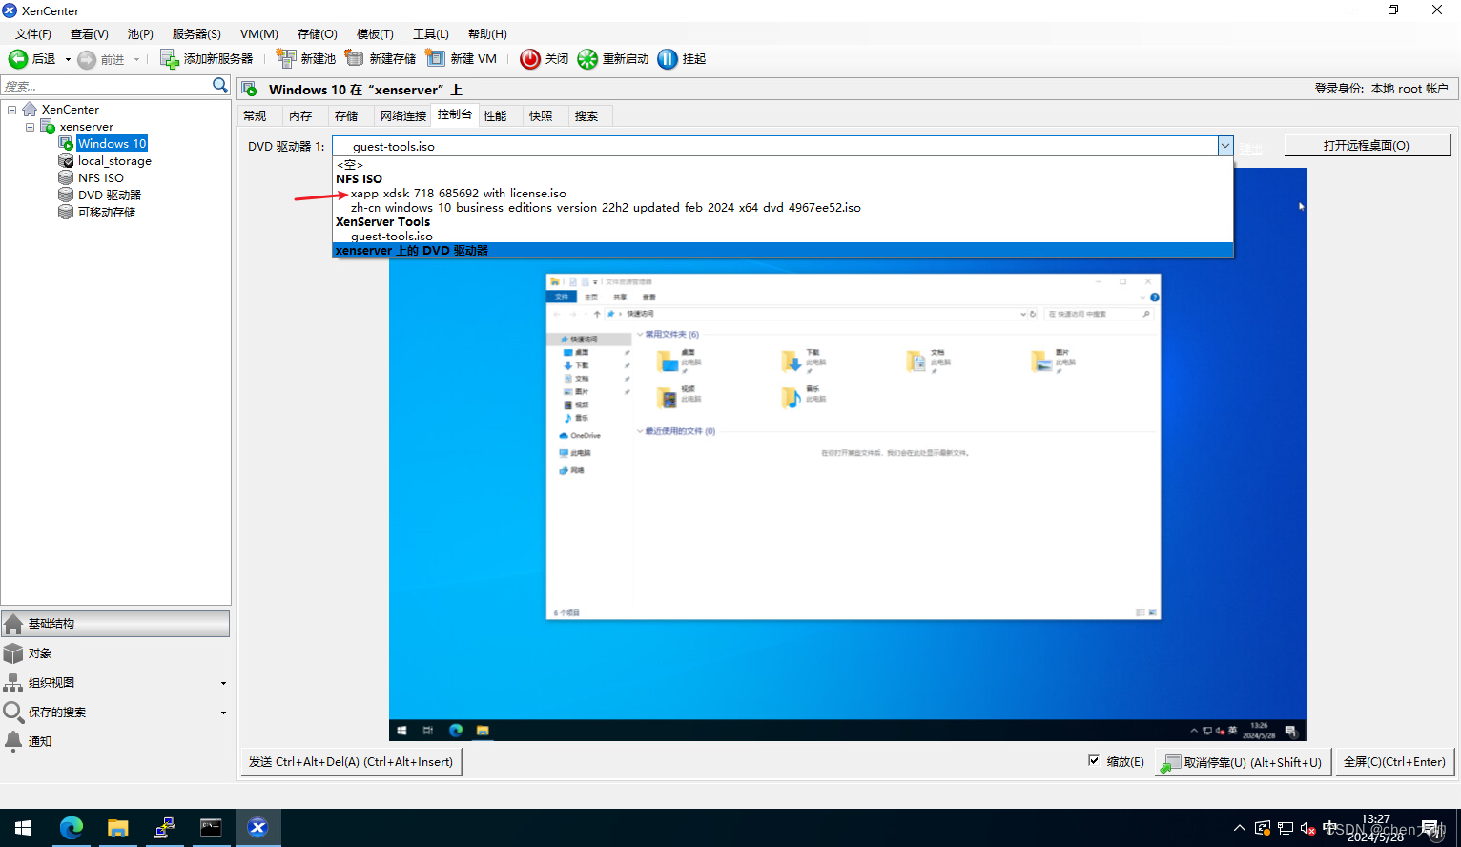The image size is (1461, 847).
Task: Close the DVD drive dropdown arrow
Action: click(x=1224, y=146)
